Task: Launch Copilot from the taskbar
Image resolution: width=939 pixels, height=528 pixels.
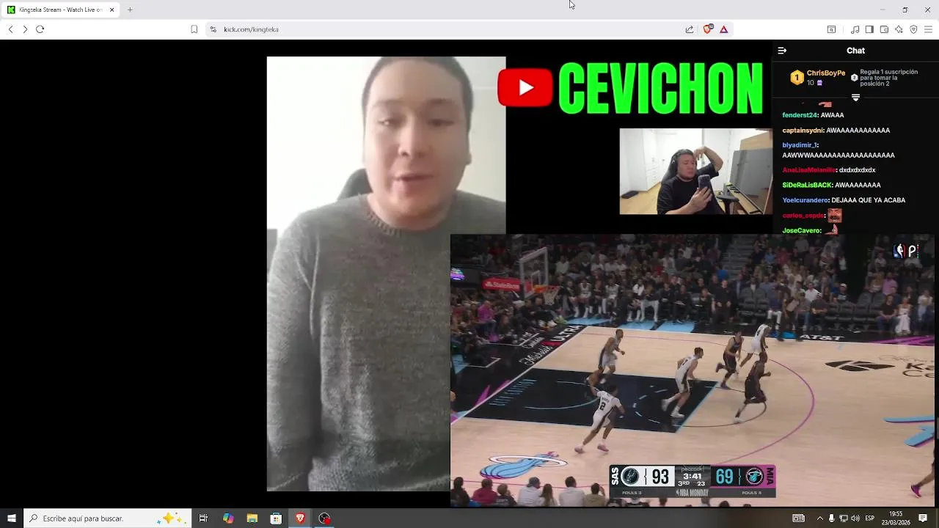Action: tap(228, 518)
